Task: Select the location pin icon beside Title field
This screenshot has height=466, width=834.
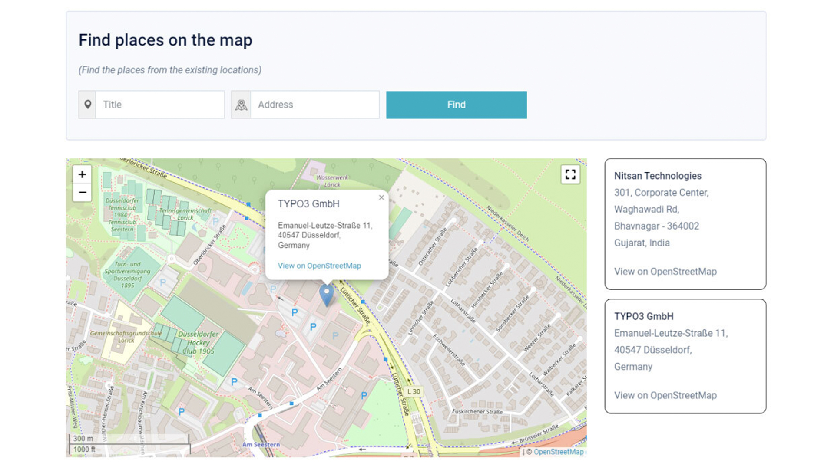Action: 87,105
